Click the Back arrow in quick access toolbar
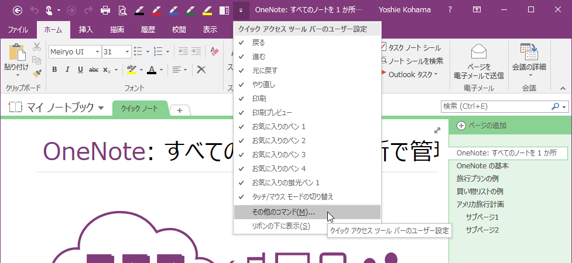This screenshot has width=572, height=263. pos(17,10)
